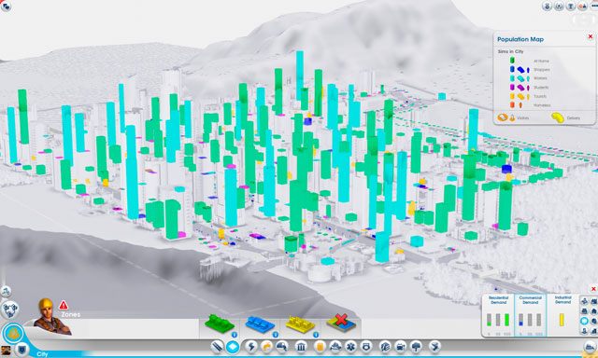Open the Roads menu icon
598x358 pixels.
point(218,347)
